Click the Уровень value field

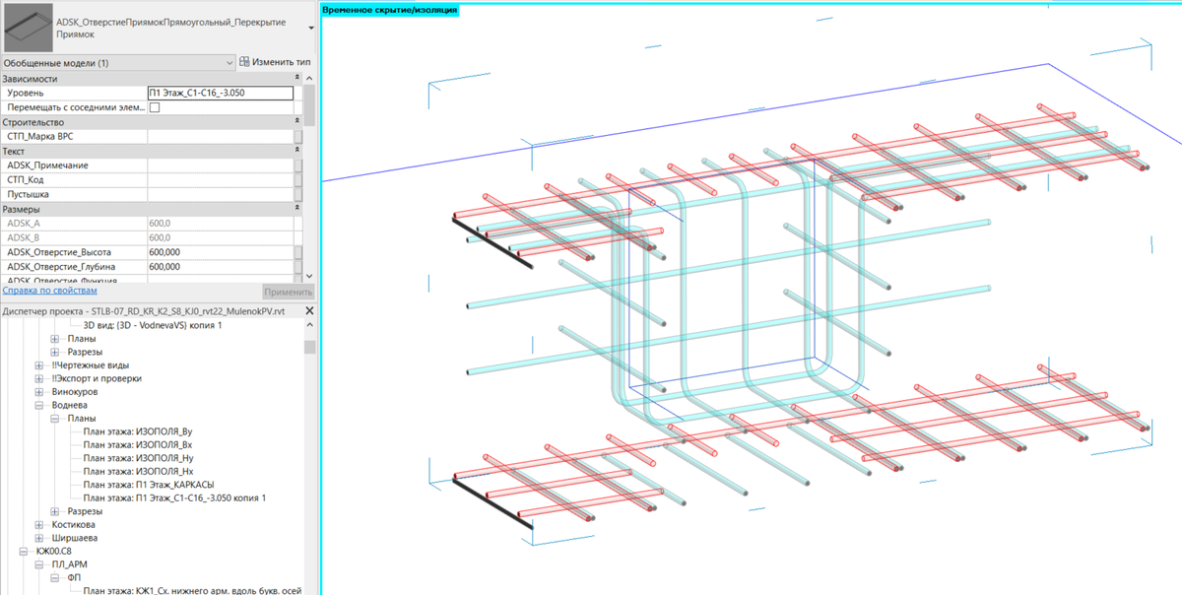click(221, 94)
